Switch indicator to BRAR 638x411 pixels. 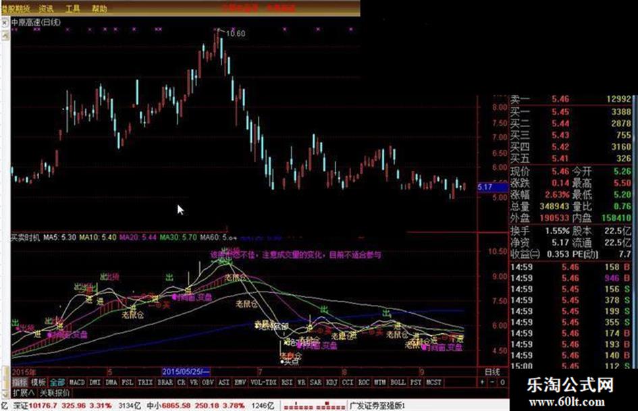click(x=165, y=382)
